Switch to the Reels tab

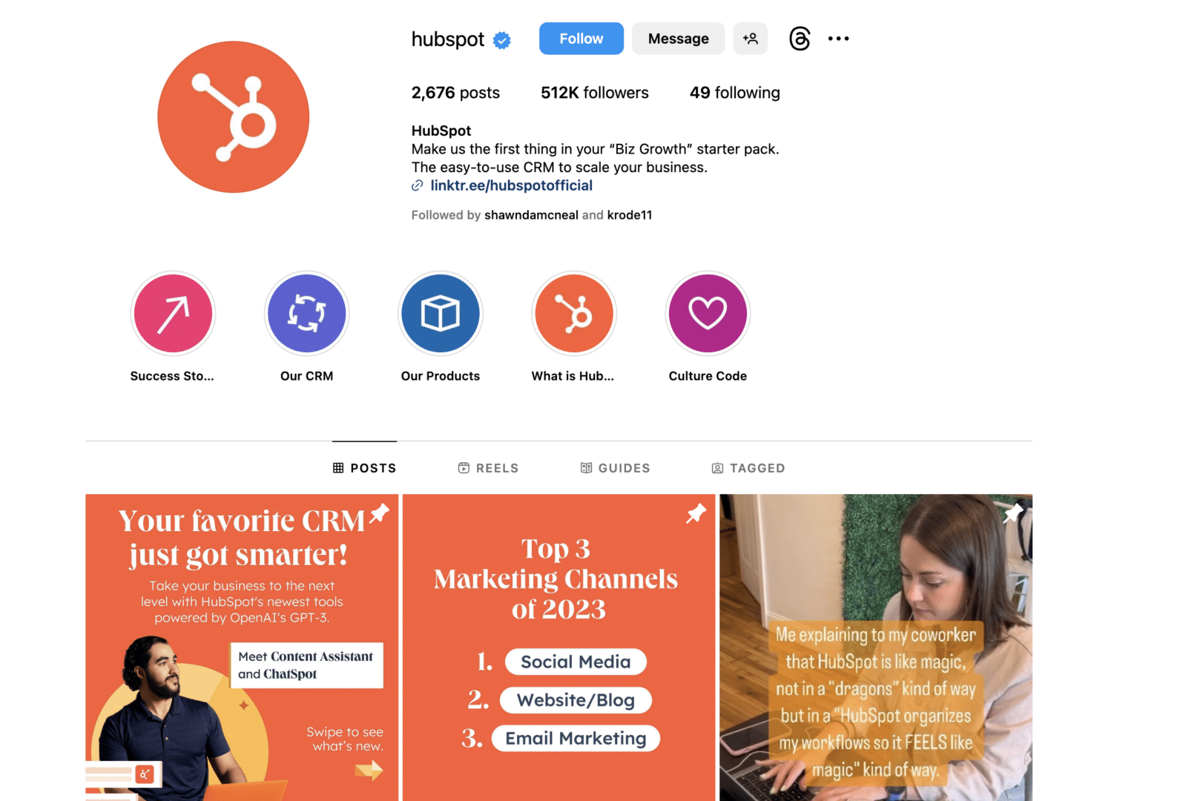(x=488, y=468)
